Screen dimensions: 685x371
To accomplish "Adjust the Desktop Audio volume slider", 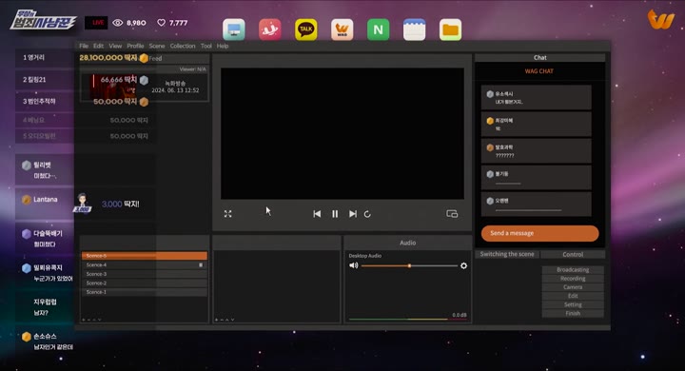I will 409,265.
